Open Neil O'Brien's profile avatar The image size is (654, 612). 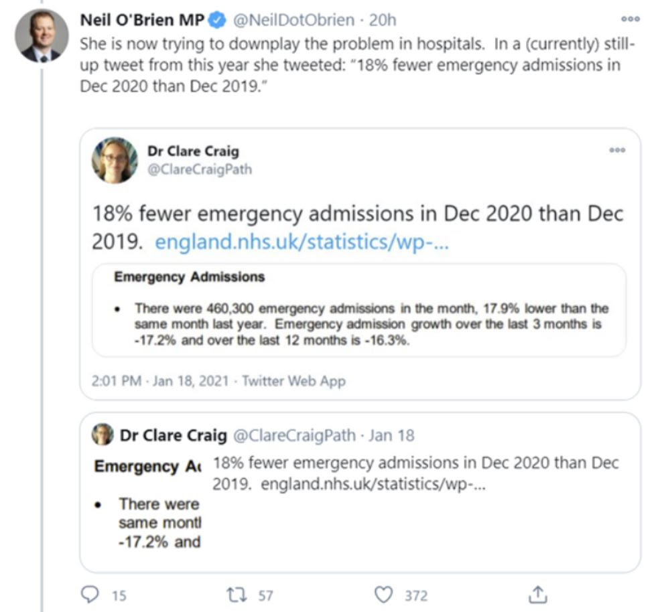click(42, 35)
